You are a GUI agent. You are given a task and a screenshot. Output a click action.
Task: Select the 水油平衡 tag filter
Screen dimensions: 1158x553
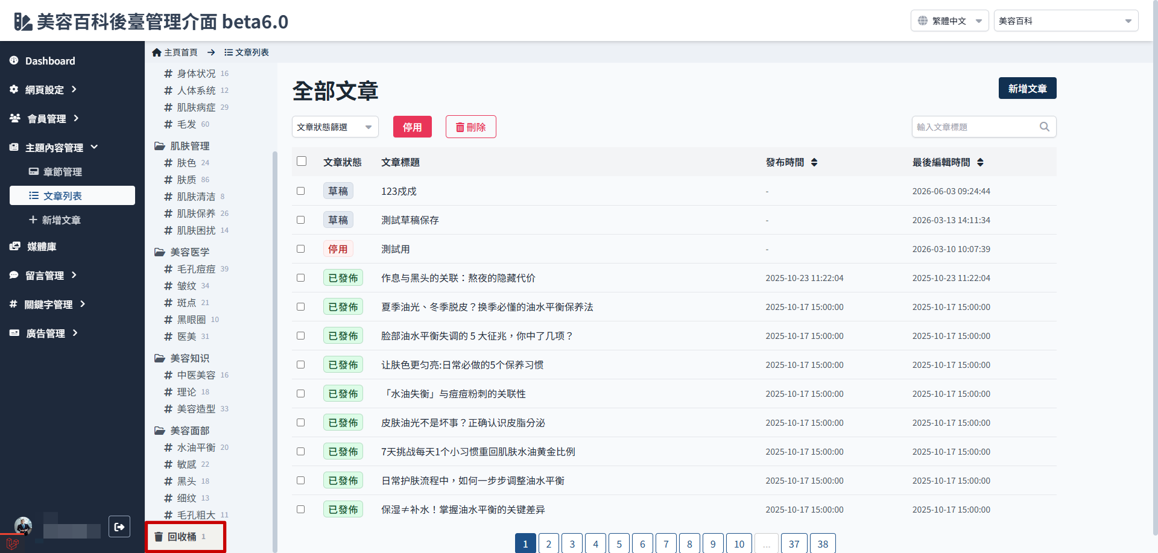196,447
